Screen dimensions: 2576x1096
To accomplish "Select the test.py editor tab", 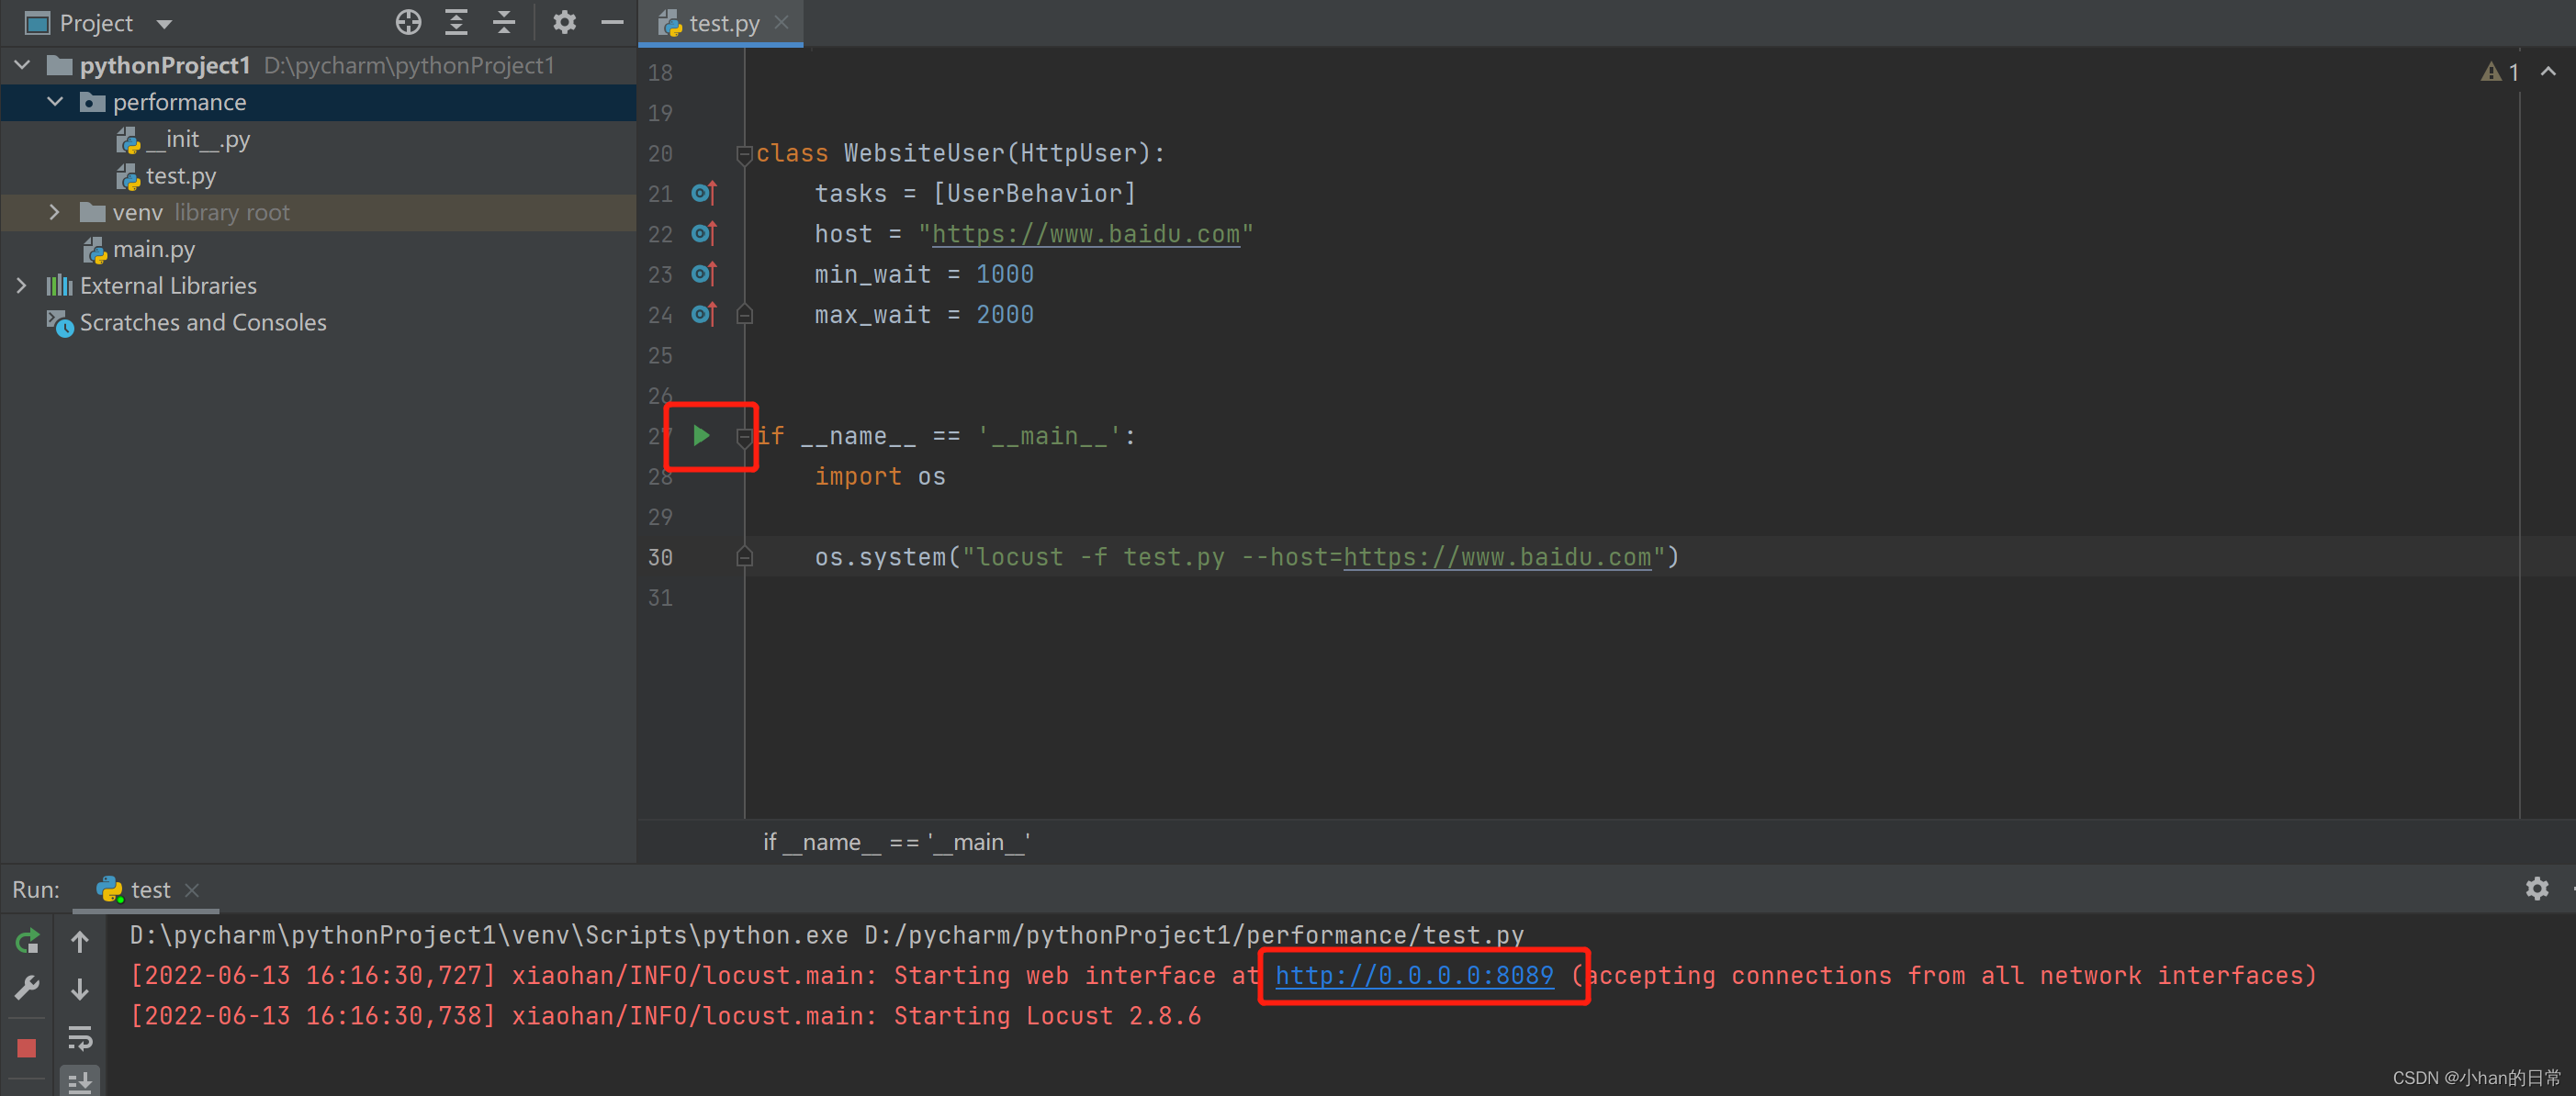I will click(x=723, y=23).
